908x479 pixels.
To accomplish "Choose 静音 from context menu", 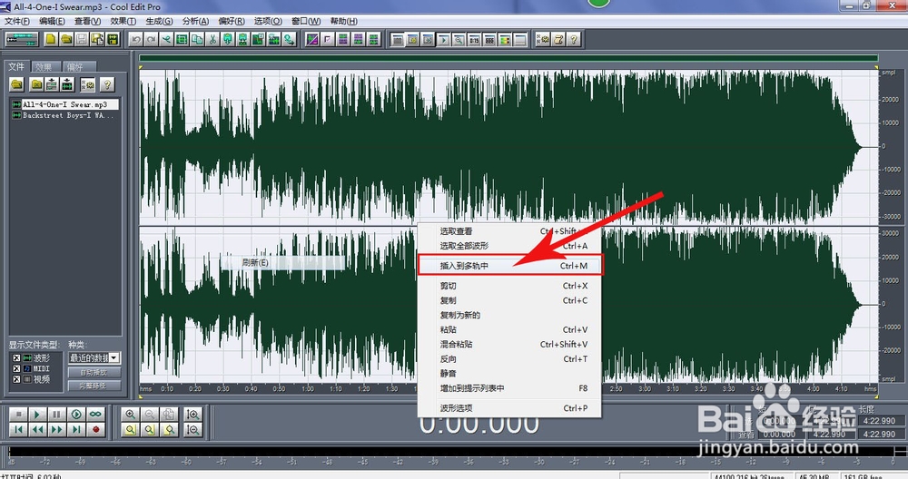I will point(510,374).
